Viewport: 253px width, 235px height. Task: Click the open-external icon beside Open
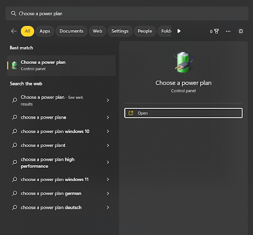pos(130,113)
